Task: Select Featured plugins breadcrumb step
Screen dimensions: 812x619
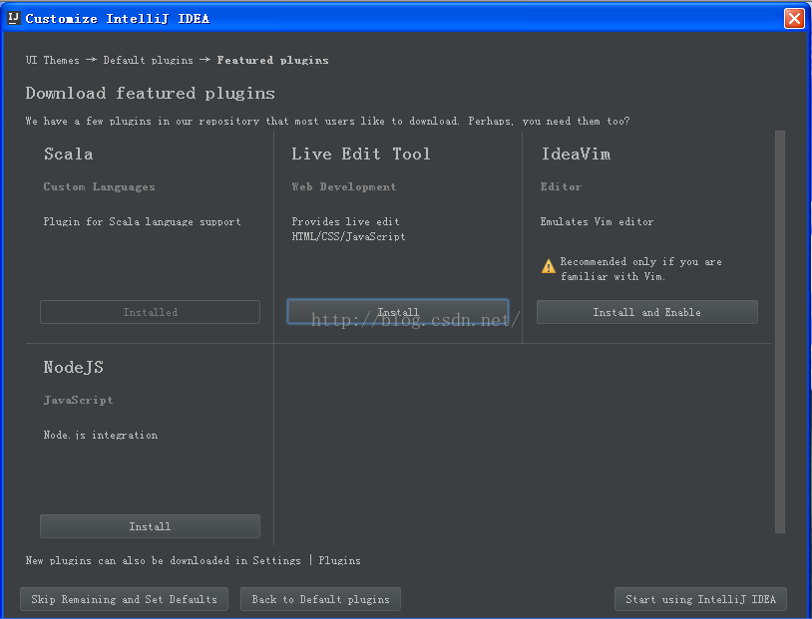Action: 273,60
